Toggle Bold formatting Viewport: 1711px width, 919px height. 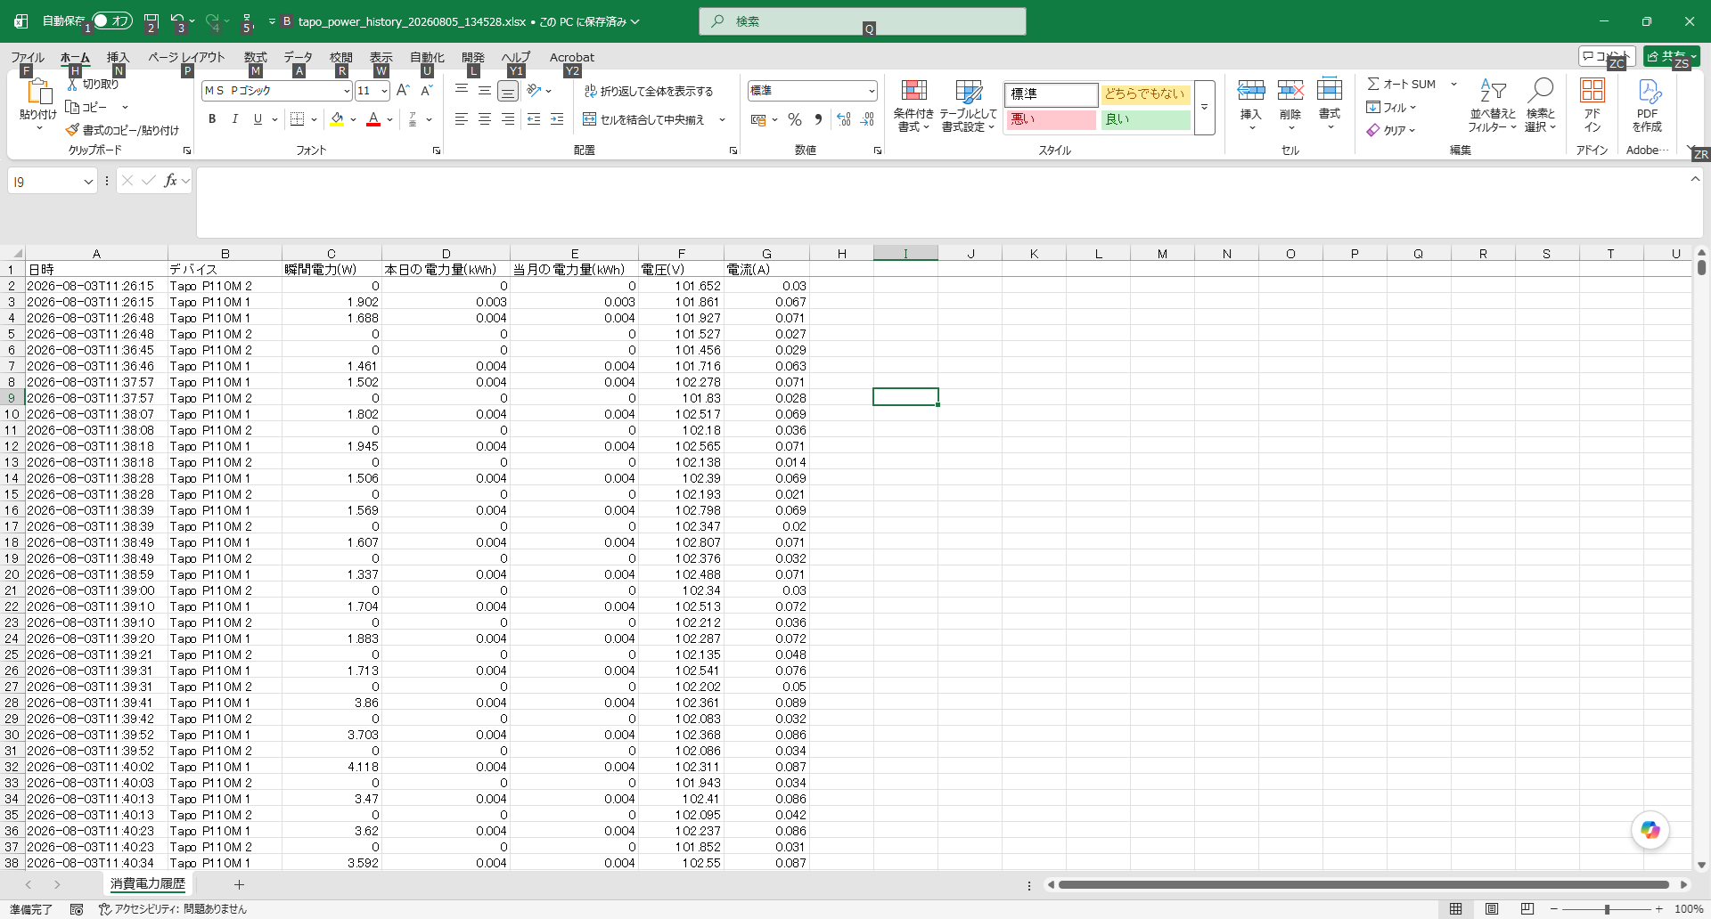(212, 119)
